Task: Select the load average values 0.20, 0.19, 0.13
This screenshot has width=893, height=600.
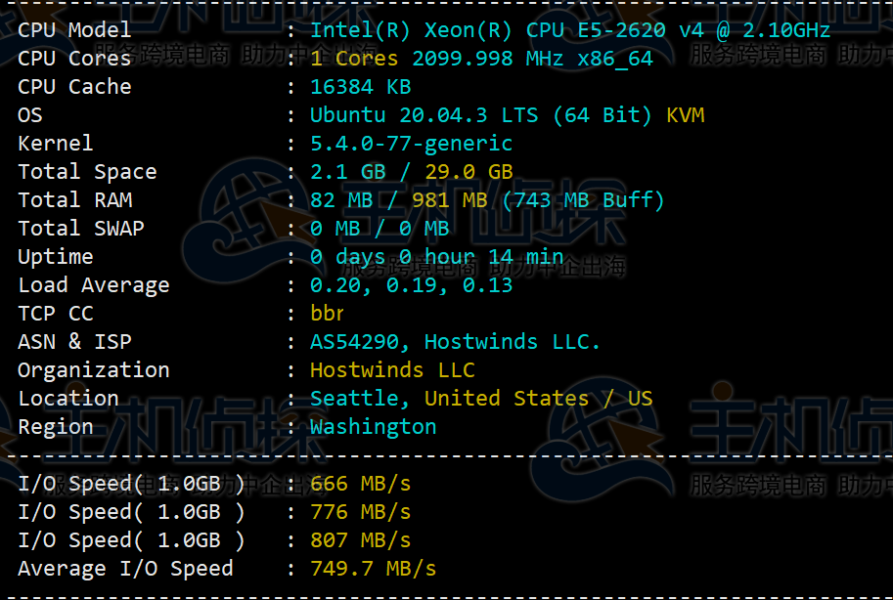Action: coord(411,285)
